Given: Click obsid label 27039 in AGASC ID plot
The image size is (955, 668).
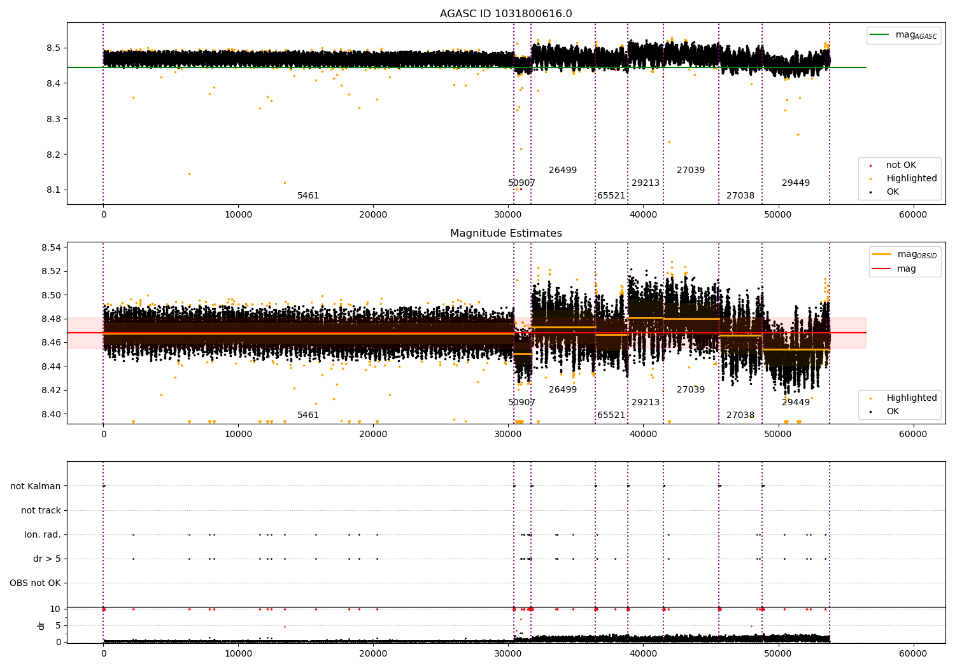Looking at the screenshot, I should 691,170.
